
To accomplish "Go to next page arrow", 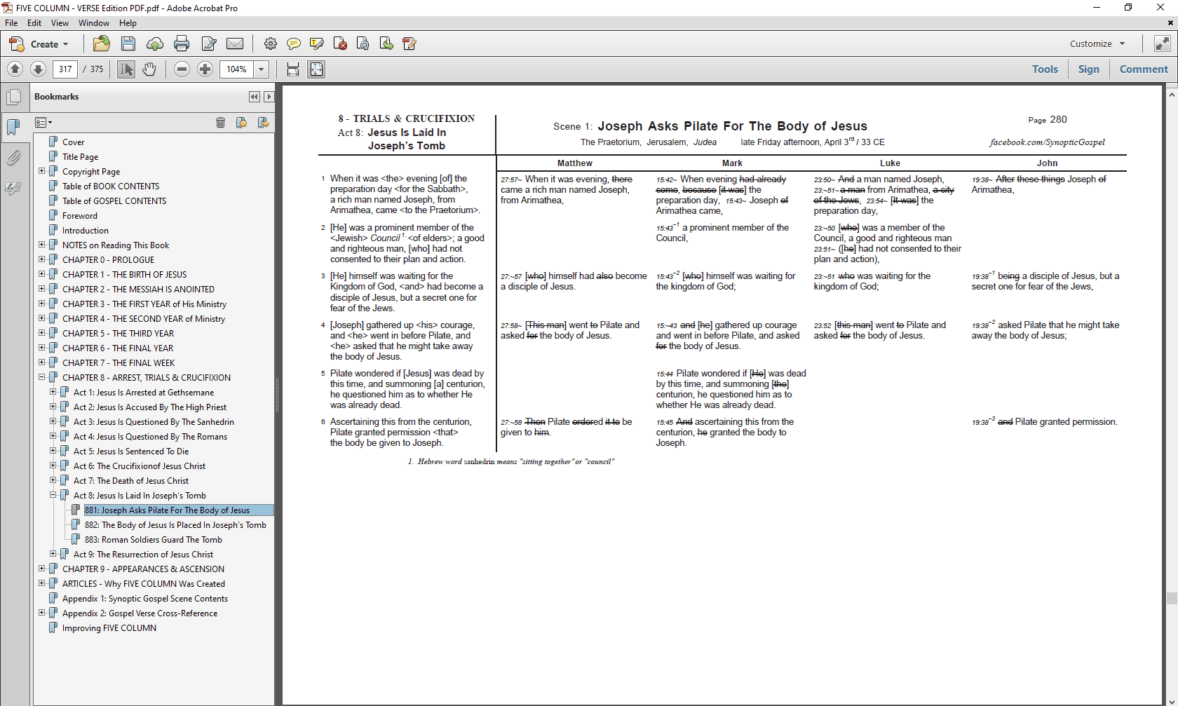I will click(x=39, y=69).
